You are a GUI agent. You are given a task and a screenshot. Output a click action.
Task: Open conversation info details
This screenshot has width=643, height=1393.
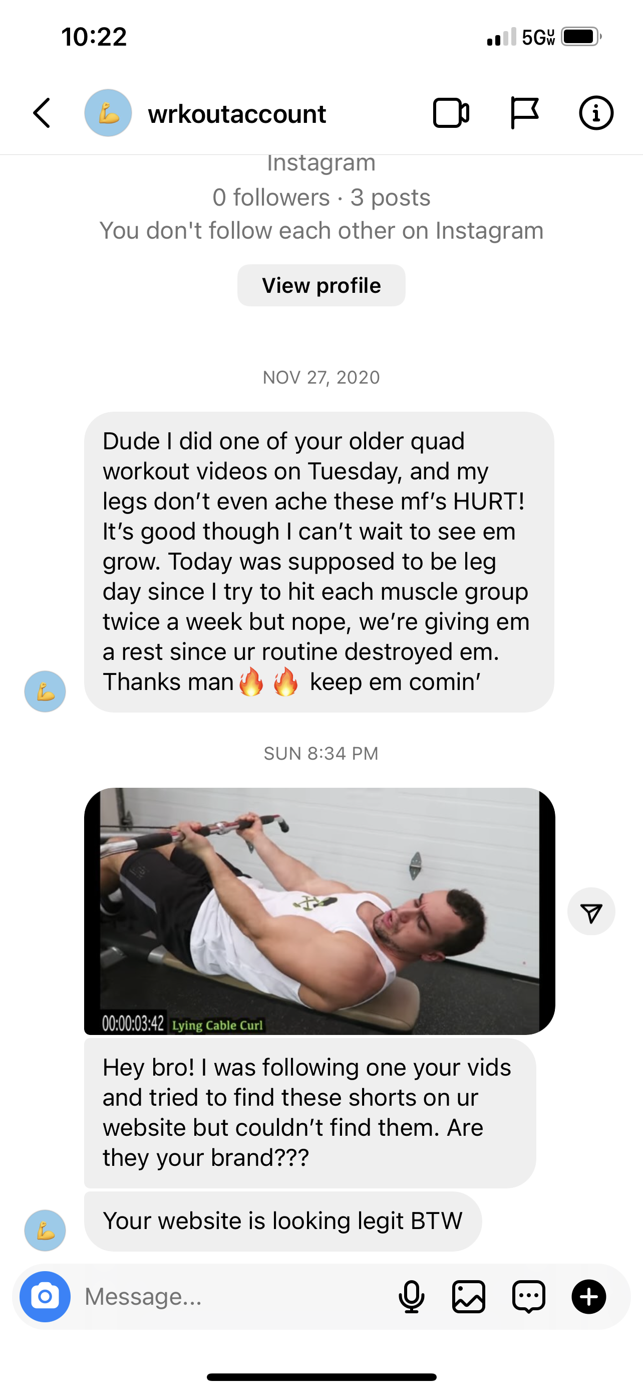[596, 113]
